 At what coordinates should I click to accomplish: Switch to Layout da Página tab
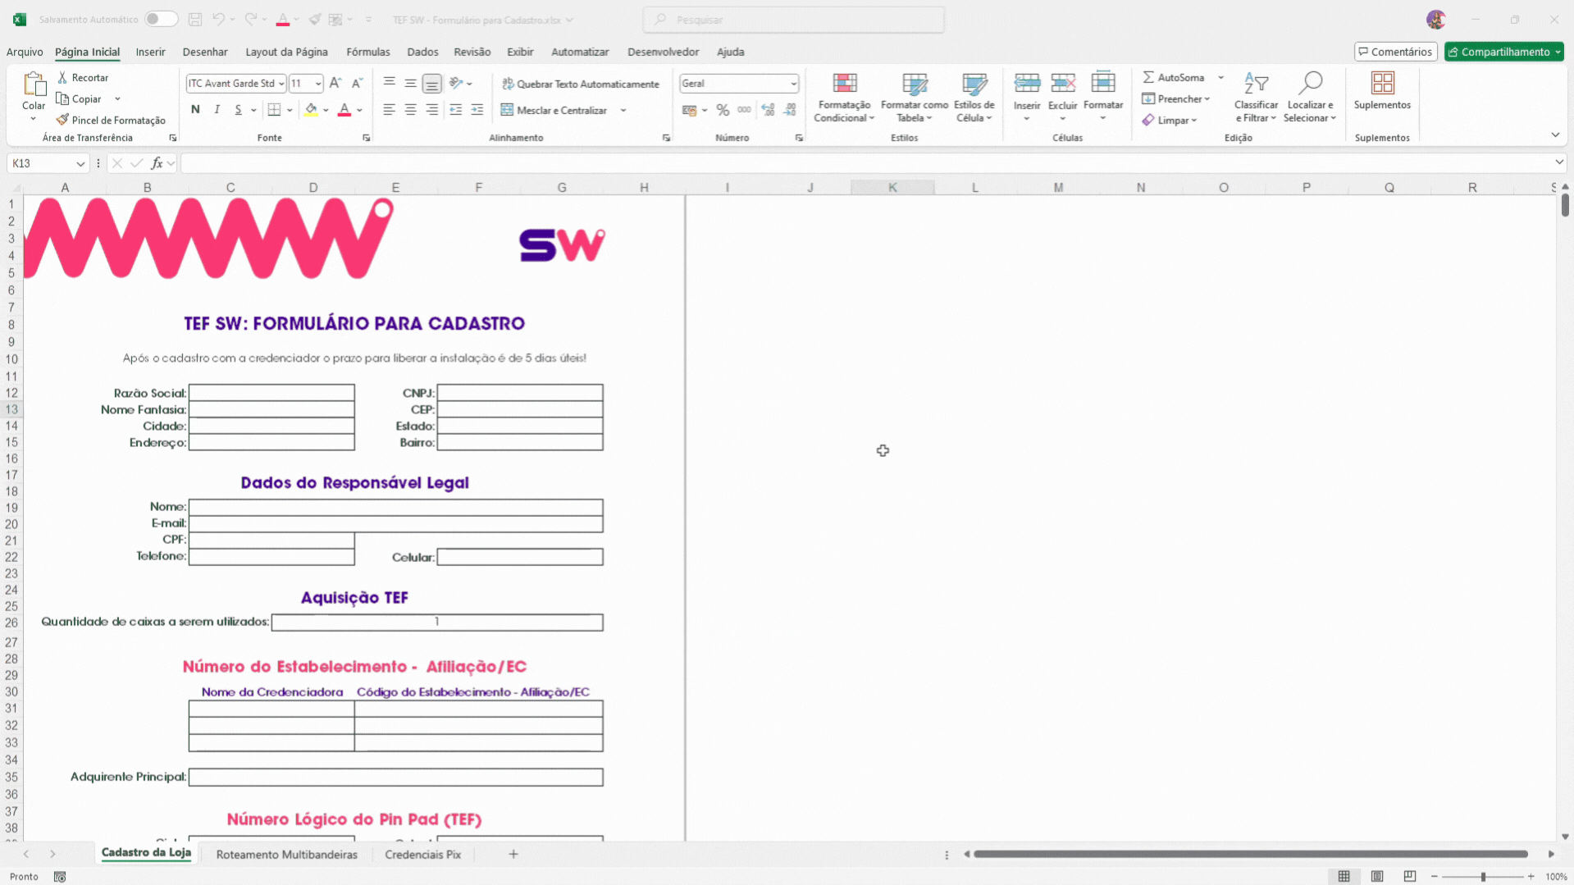286,52
